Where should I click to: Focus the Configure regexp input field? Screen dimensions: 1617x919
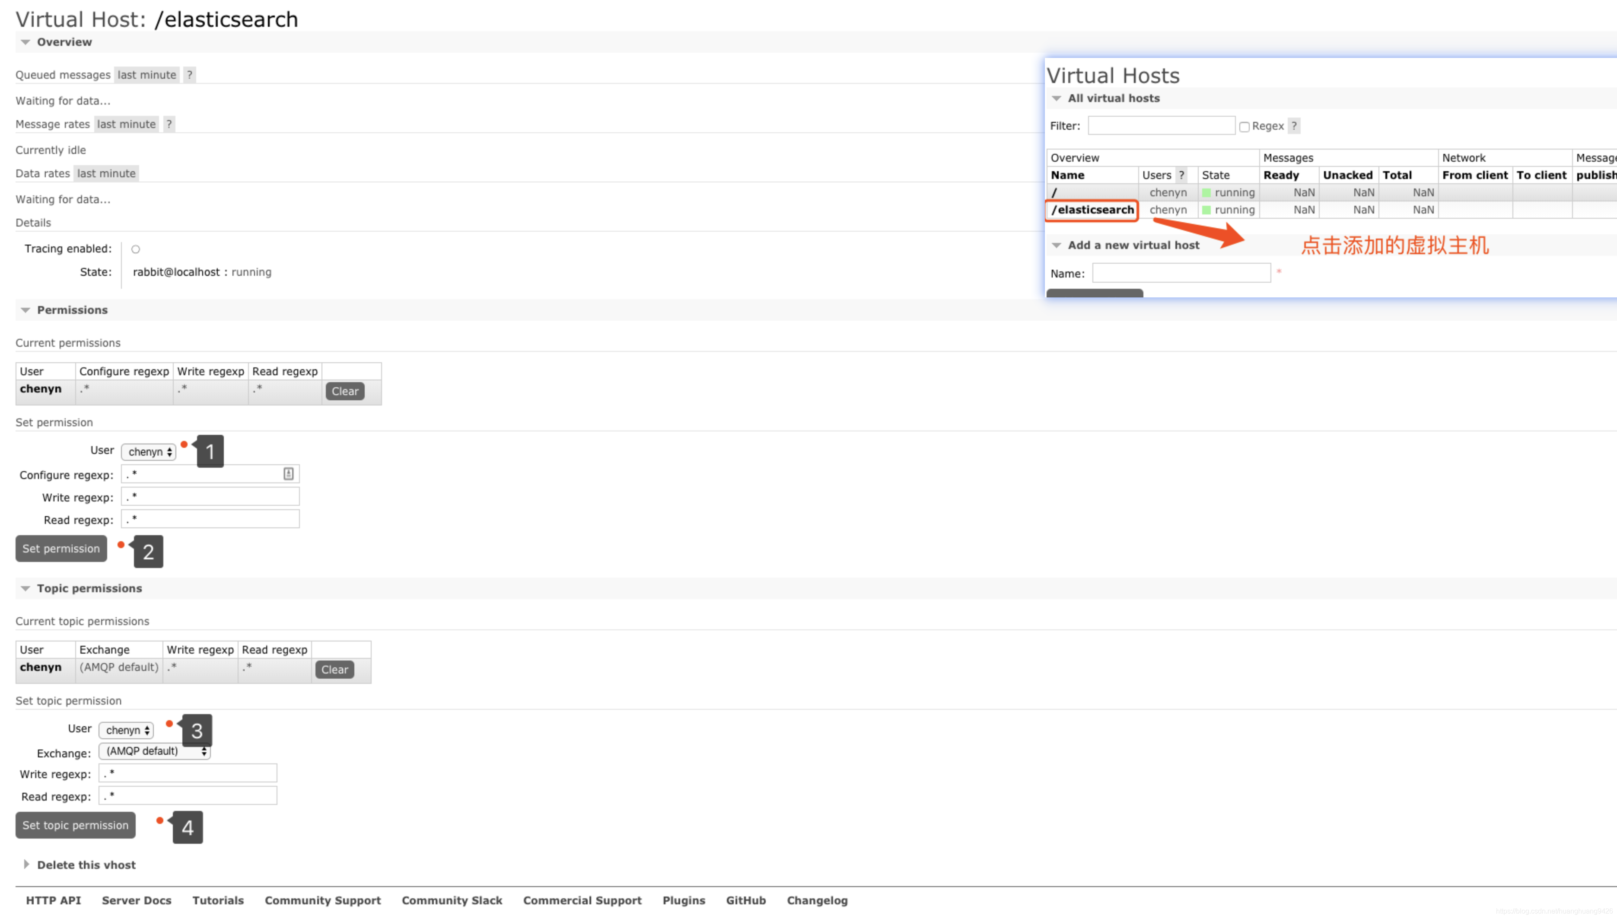click(210, 474)
